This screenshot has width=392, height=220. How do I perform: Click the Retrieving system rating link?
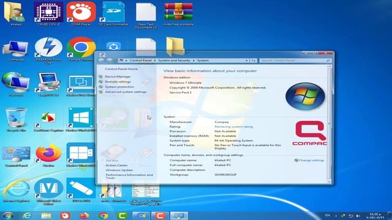tap(234, 127)
